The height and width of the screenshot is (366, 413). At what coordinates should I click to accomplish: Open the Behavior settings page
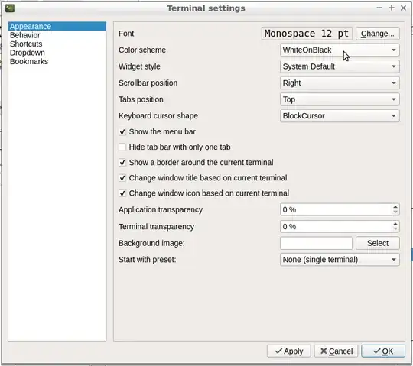(57, 35)
